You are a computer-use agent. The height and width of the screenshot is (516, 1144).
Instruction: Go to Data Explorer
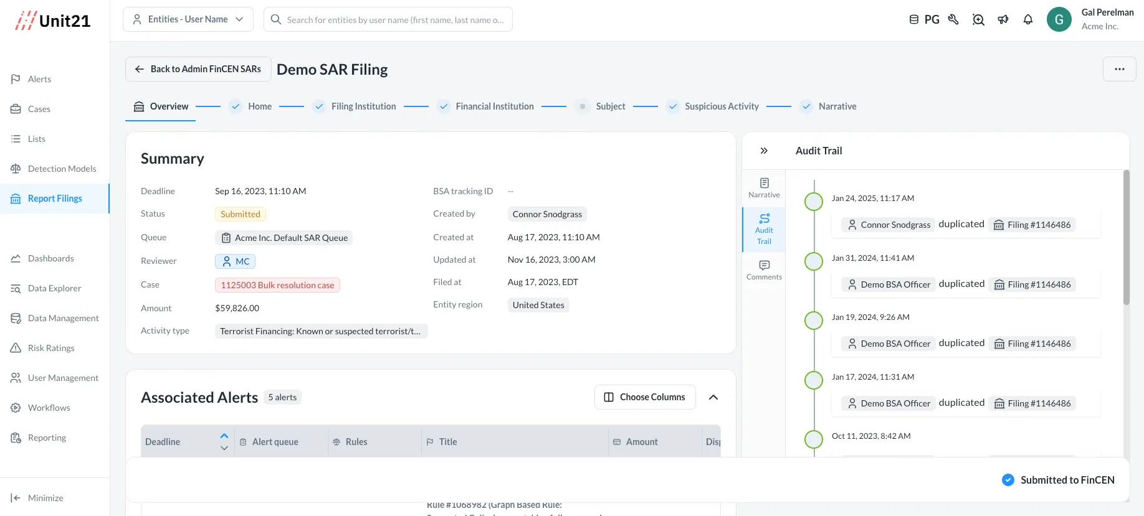coord(55,288)
